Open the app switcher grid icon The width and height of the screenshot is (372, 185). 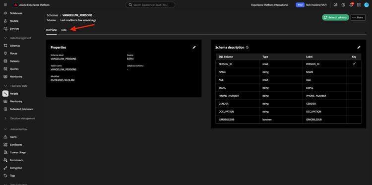tap(359, 5)
